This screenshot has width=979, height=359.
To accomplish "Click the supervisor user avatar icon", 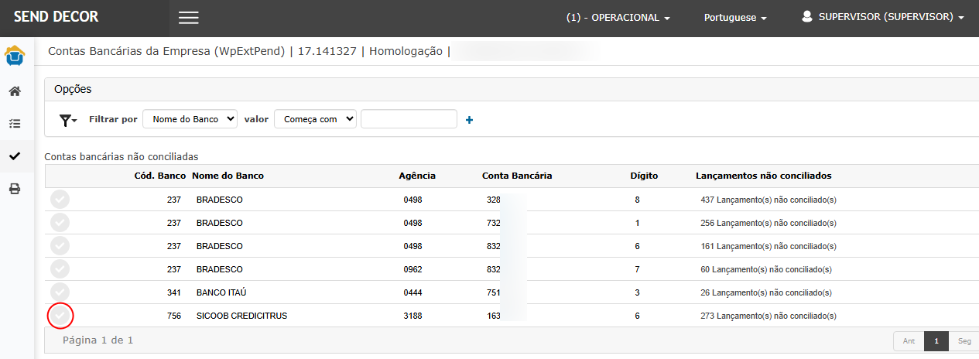I will (807, 16).
